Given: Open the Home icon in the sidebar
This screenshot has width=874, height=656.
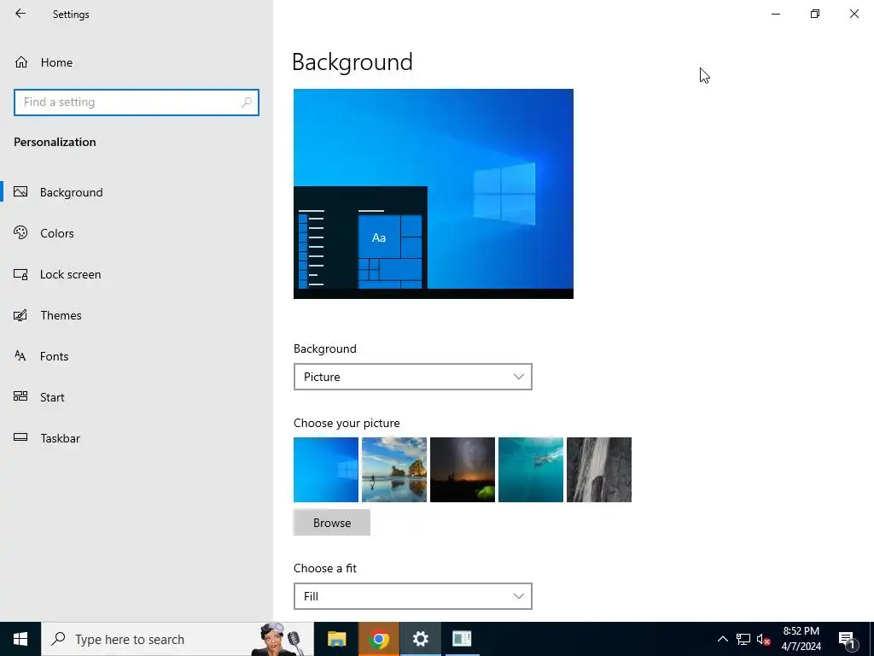Looking at the screenshot, I should 21,61.
